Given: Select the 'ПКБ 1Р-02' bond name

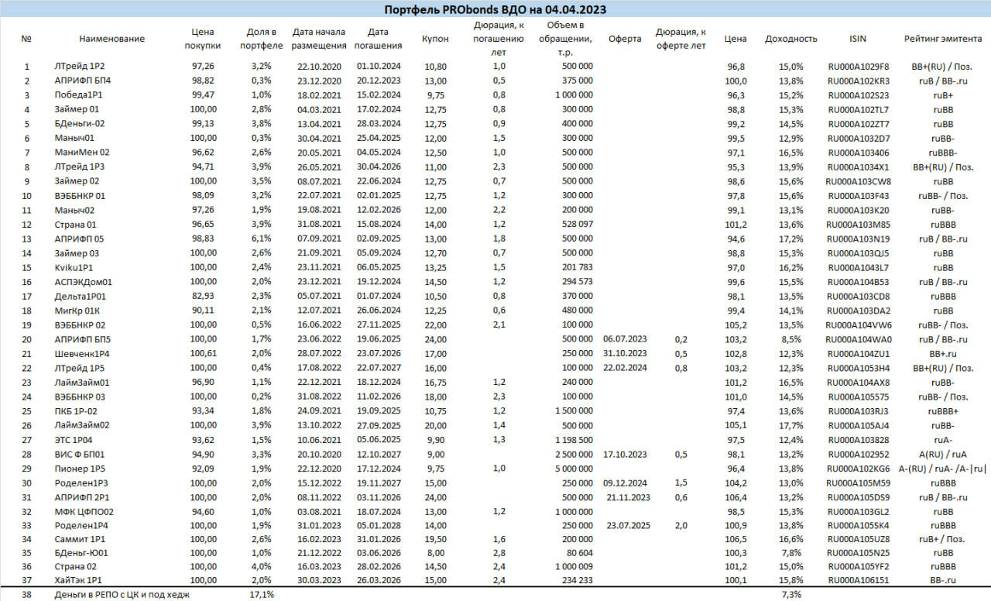Looking at the screenshot, I should 76,410.
